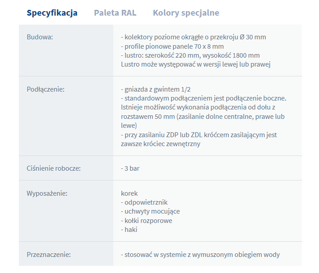This screenshot has height=273, width=319.
Task: Click the kołki rozporowe equipment item
Action: [x=147, y=221]
